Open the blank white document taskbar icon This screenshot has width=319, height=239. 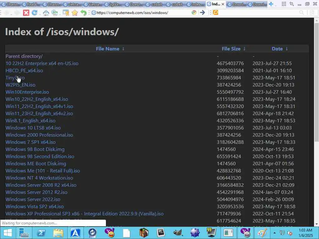126,233
